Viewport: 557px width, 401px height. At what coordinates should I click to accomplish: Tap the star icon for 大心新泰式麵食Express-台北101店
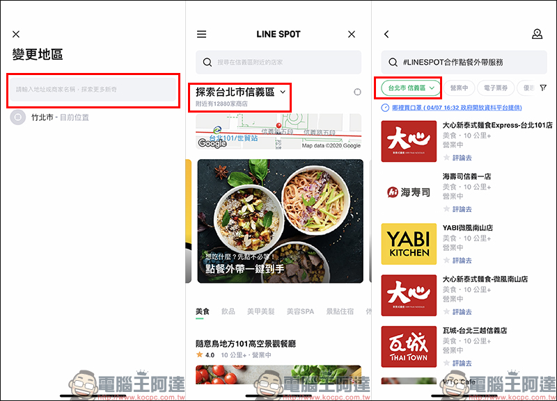446,157
